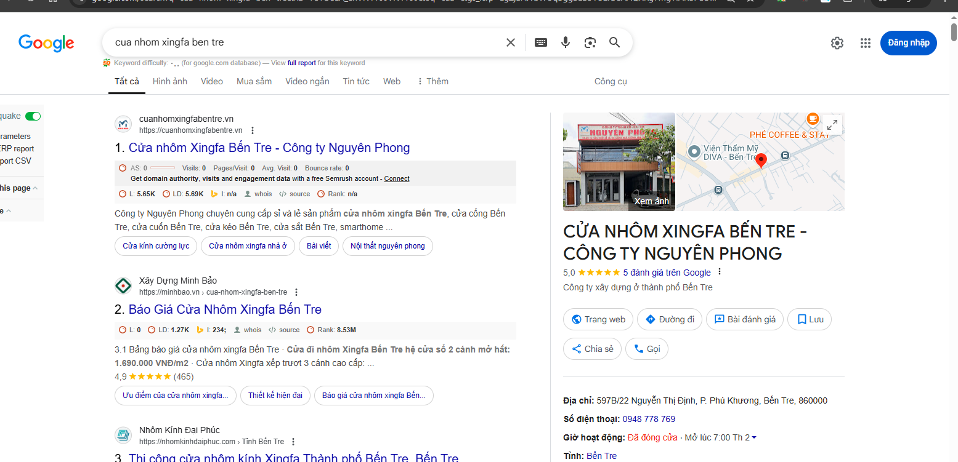
Task: Click whois in Minh Bảo result SEO bar
Action: [x=248, y=330]
